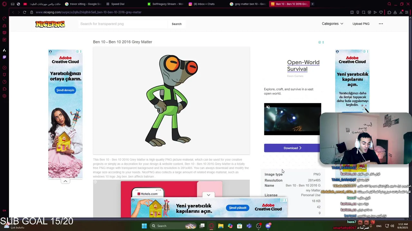Open Microsoft Teams from taskbar
The height and width of the screenshot is (231, 412).
(x=249, y=226)
